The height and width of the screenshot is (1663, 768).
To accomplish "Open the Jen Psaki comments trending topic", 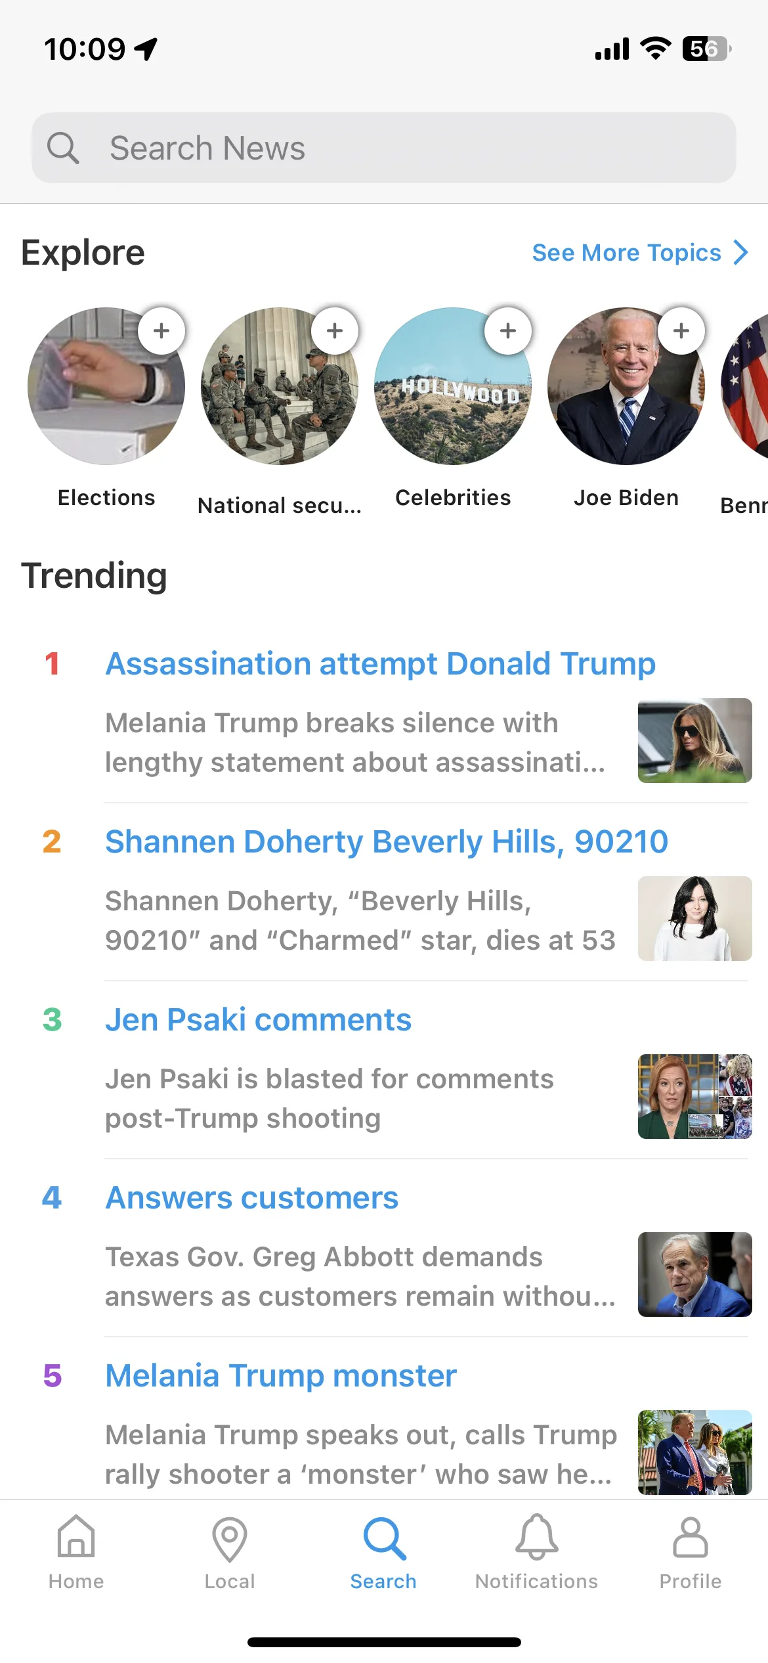I will click(x=259, y=1019).
